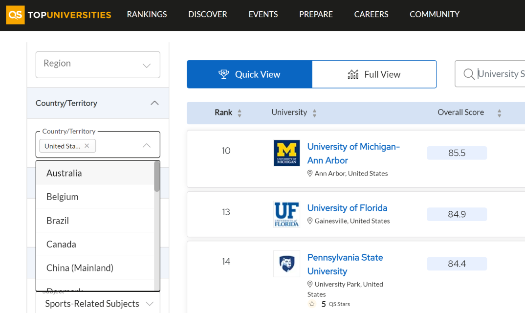525x313 pixels.
Task: Click the Penn State lion shield logo
Action: [286, 264]
